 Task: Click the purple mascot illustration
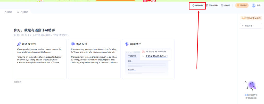(x=251, y=86)
